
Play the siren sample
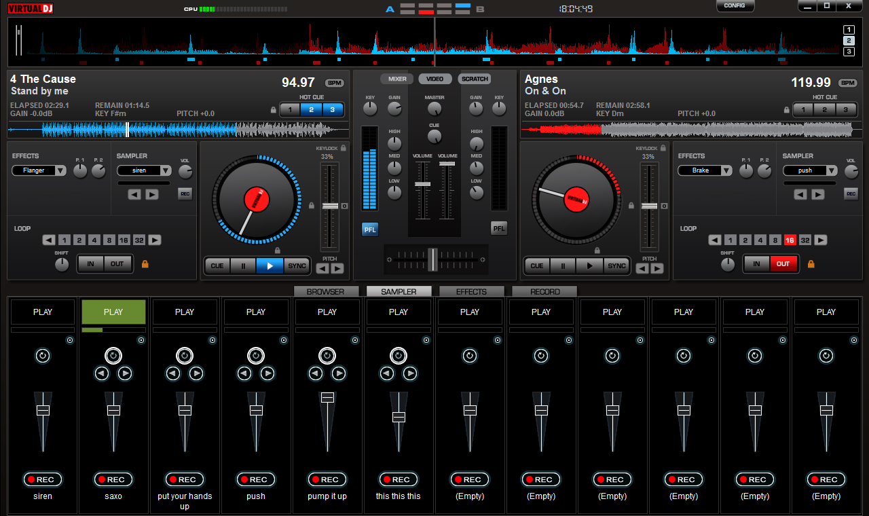43,312
